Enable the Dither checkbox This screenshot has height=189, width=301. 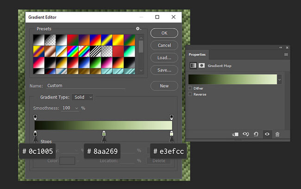[190, 88]
